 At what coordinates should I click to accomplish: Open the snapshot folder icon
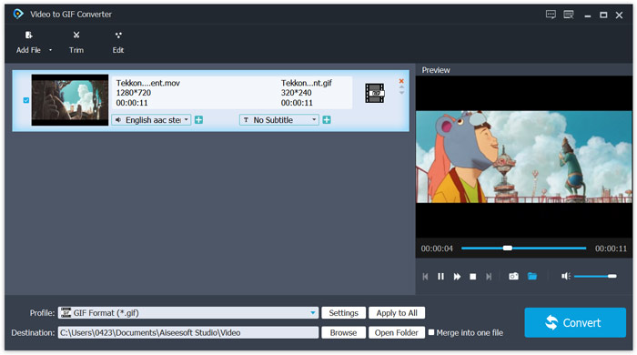(531, 276)
